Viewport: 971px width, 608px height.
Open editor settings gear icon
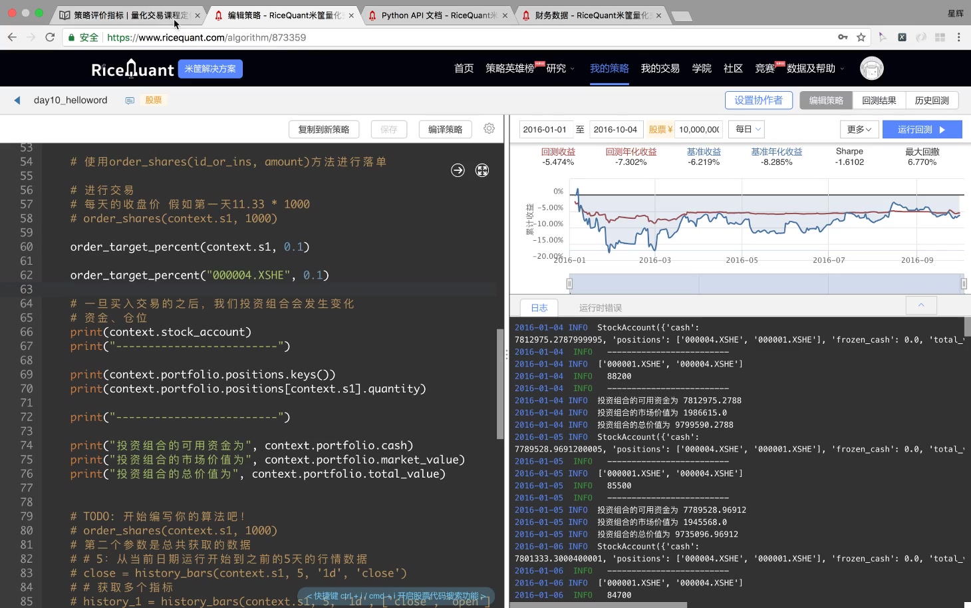pyautogui.click(x=489, y=128)
